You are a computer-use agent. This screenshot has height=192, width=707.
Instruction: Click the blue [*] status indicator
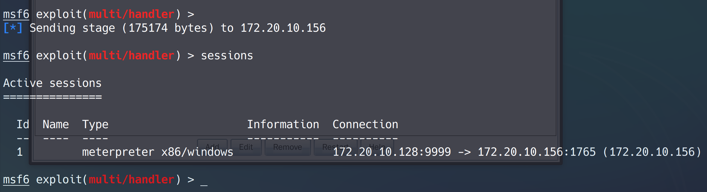(x=12, y=28)
